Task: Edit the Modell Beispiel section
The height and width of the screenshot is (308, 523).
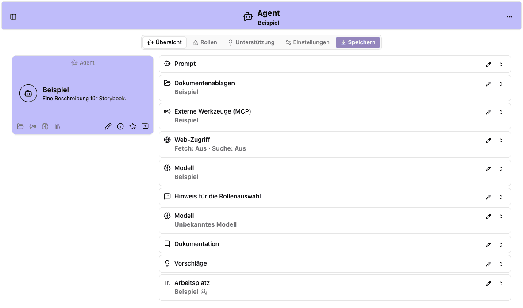Action: pyautogui.click(x=488, y=169)
